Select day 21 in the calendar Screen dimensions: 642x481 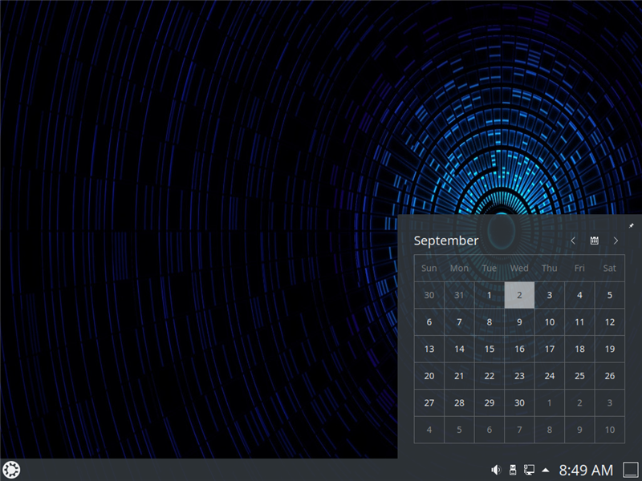point(459,376)
